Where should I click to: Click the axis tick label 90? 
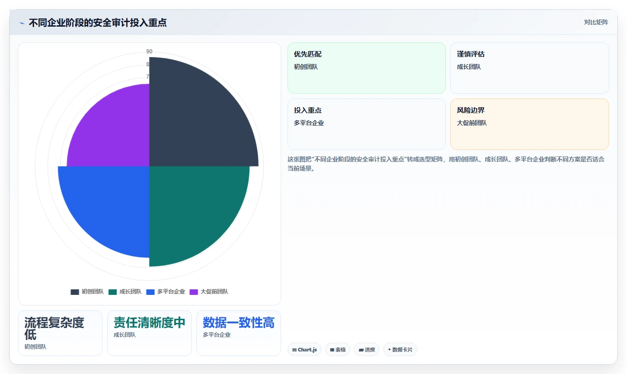click(x=150, y=52)
